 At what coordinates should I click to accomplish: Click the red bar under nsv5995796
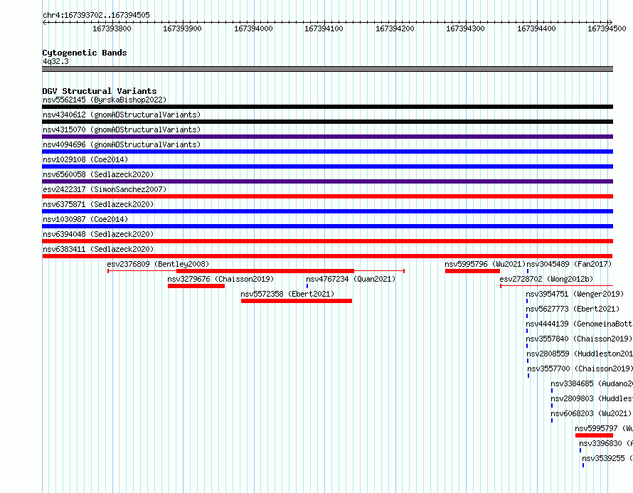(x=472, y=271)
